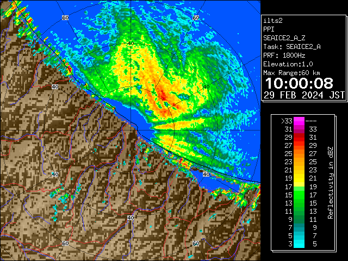This screenshot has height=261, width=348.
Task: Click the 'PRF: 1800Hz' text
Action: tap(284, 55)
